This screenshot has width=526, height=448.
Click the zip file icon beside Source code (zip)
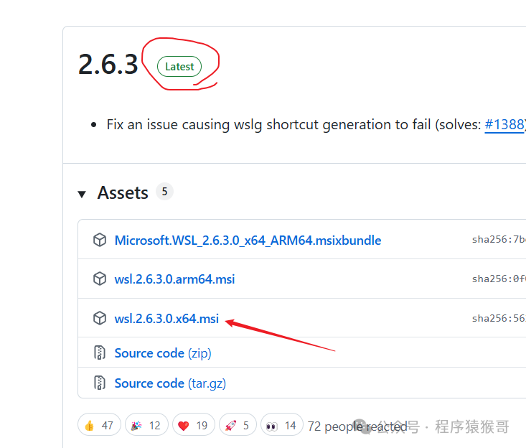click(x=100, y=353)
